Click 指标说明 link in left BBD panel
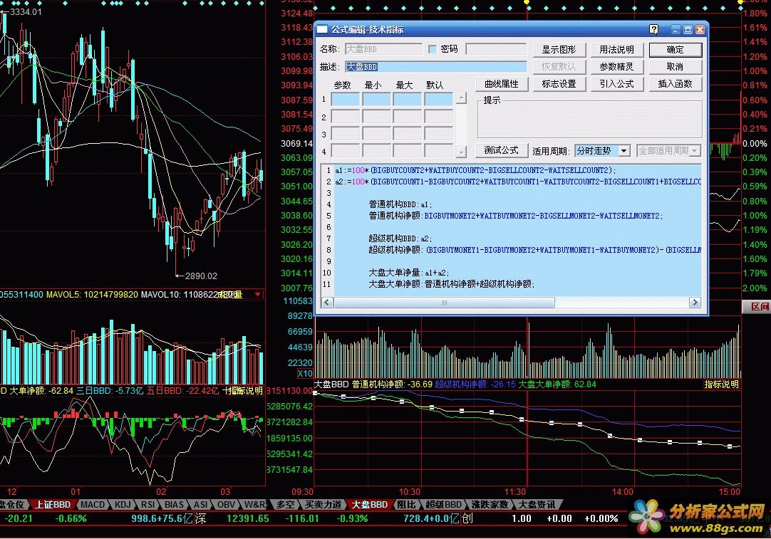This screenshot has width=771, height=539. [245, 391]
